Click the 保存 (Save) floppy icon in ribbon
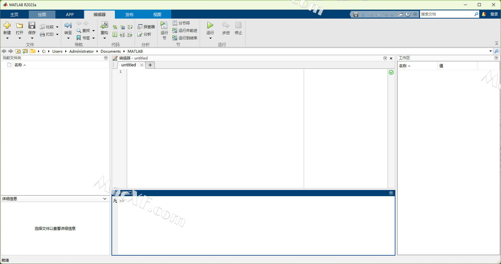The width and height of the screenshot is (501, 264). pyautogui.click(x=32, y=25)
